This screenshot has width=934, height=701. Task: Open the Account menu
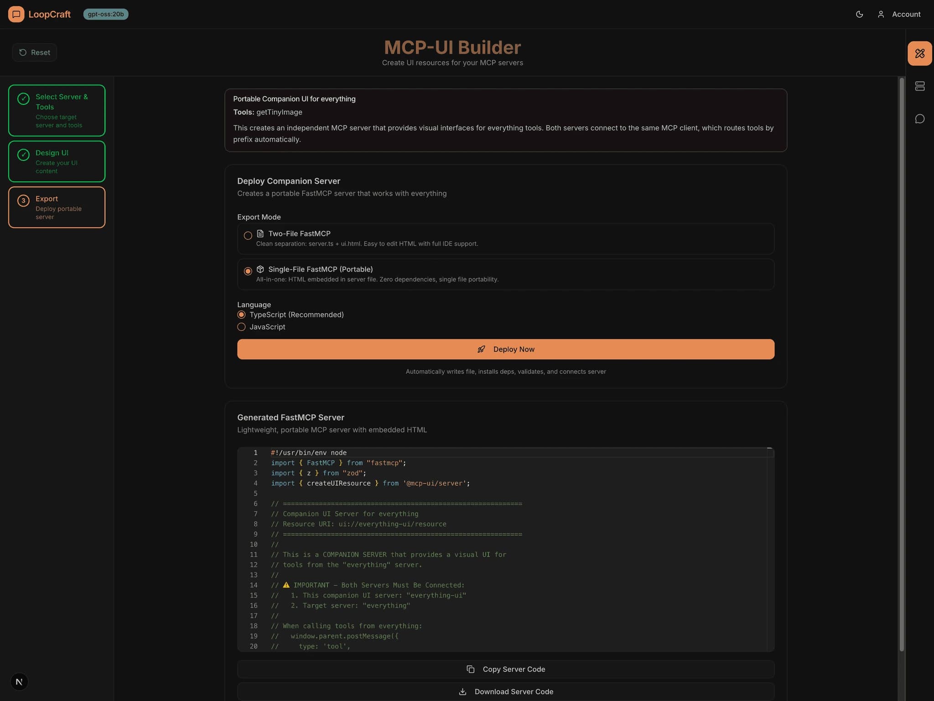pyautogui.click(x=898, y=14)
